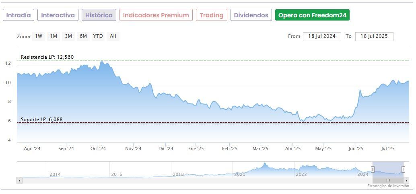
Task: Click the navigator scrollbar right arrow
Action: pos(406,181)
